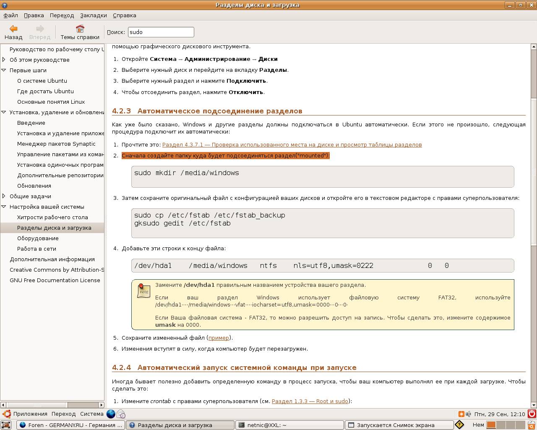The image size is (537, 430).
Task: Select 'Обновления' in sidebar
Action: click(34, 186)
